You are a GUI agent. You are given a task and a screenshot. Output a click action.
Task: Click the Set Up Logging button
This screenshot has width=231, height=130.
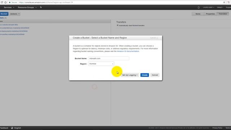[130, 75]
